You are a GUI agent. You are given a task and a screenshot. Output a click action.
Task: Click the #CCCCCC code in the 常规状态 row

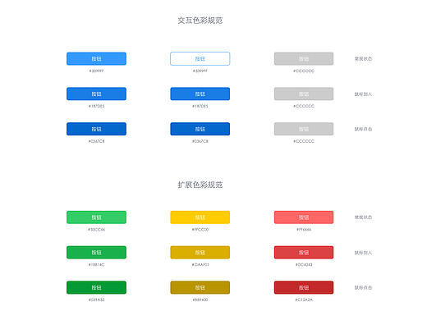tap(304, 71)
